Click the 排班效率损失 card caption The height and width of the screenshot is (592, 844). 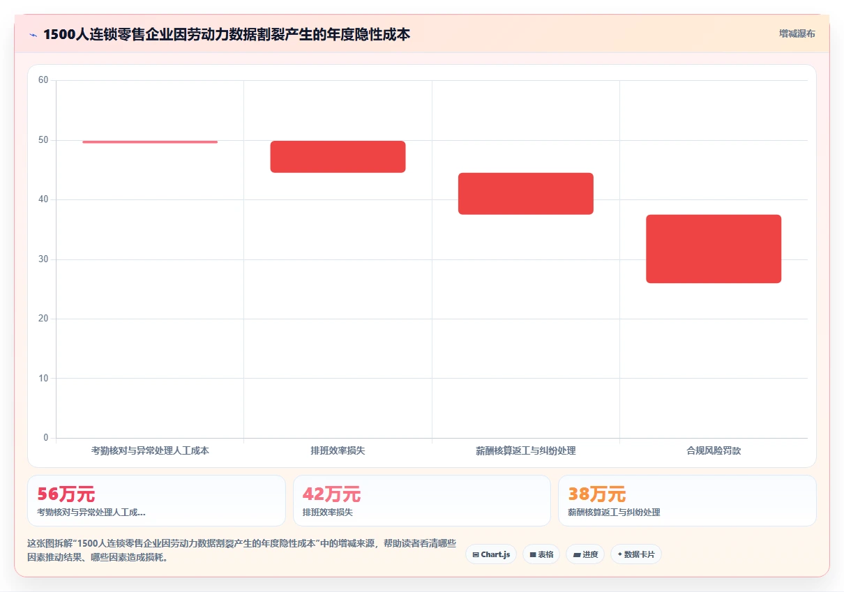click(328, 513)
